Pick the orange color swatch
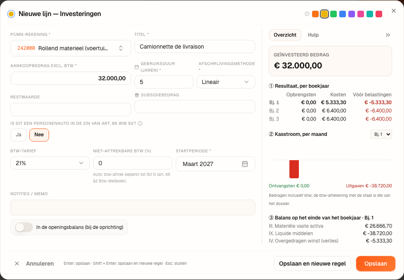This screenshot has height=280, width=404. [315, 14]
